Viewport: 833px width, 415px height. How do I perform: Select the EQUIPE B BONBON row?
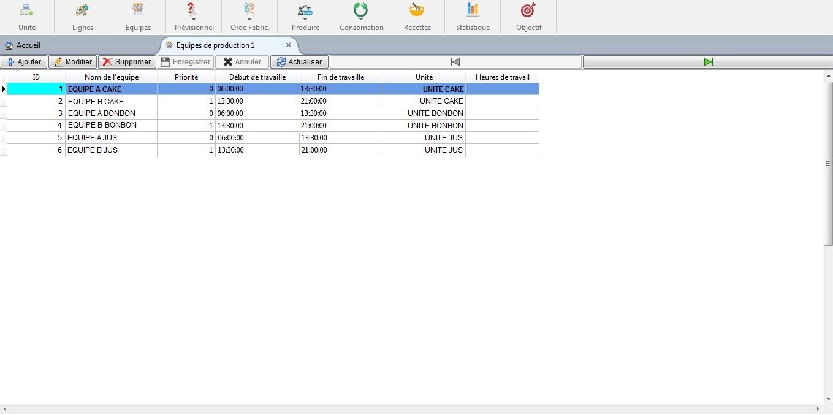102,125
